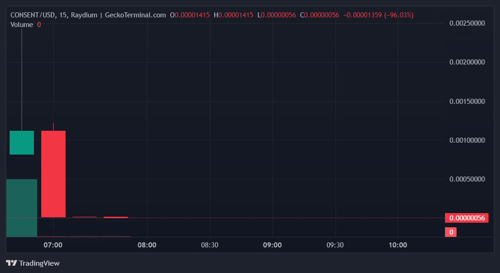Click the 09:30 time axis label

[335, 245]
